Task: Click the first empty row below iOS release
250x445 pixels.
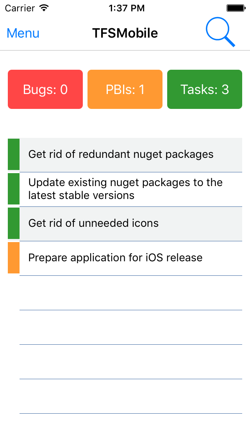Action: [130, 293]
